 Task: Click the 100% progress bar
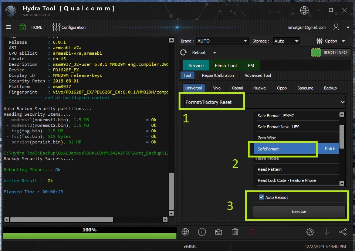(89, 233)
